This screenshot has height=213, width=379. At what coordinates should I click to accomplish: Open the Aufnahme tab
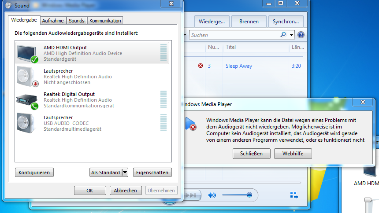point(53,21)
